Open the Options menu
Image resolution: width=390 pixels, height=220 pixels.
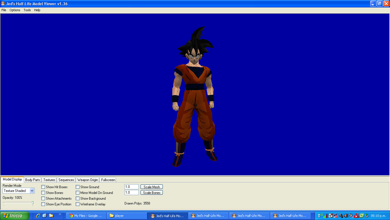(15, 10)
